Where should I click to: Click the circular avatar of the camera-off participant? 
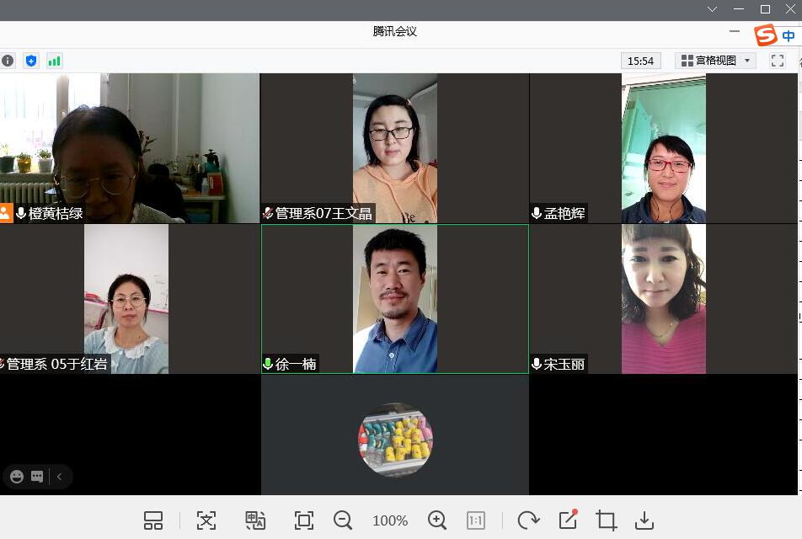pyautogui.click(x=395, y=440)
